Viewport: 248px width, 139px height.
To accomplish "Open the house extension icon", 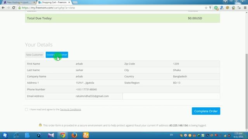I will pos(233,8).
